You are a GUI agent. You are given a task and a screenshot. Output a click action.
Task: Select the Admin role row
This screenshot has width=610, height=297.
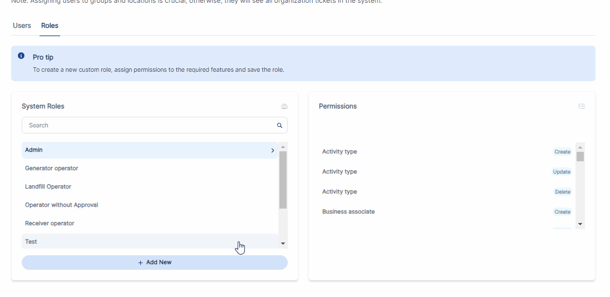point(150,150)
